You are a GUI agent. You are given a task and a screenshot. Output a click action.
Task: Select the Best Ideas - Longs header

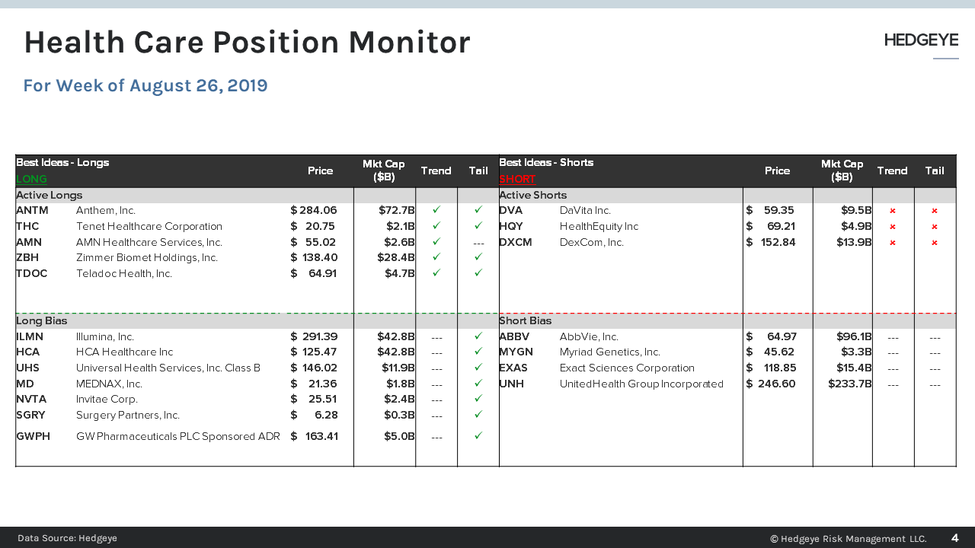[x=62, y=162]
